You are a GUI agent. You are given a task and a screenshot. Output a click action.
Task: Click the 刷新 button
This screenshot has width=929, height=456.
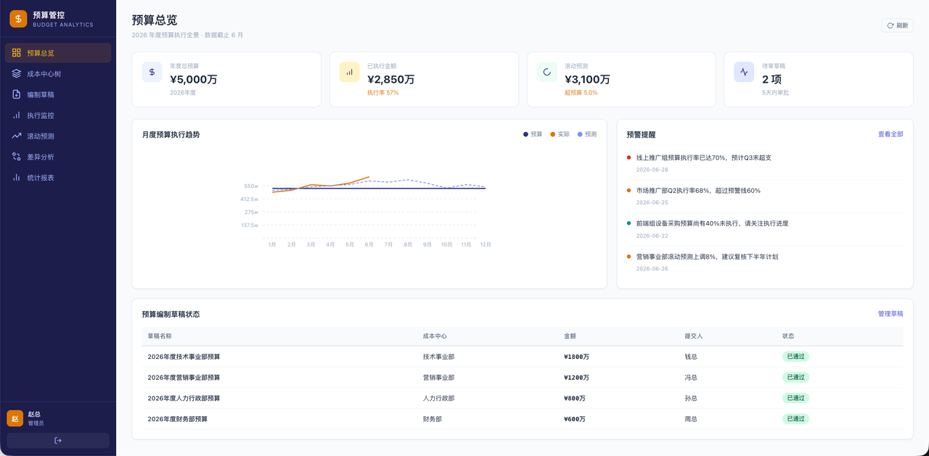tap(897, 25)
